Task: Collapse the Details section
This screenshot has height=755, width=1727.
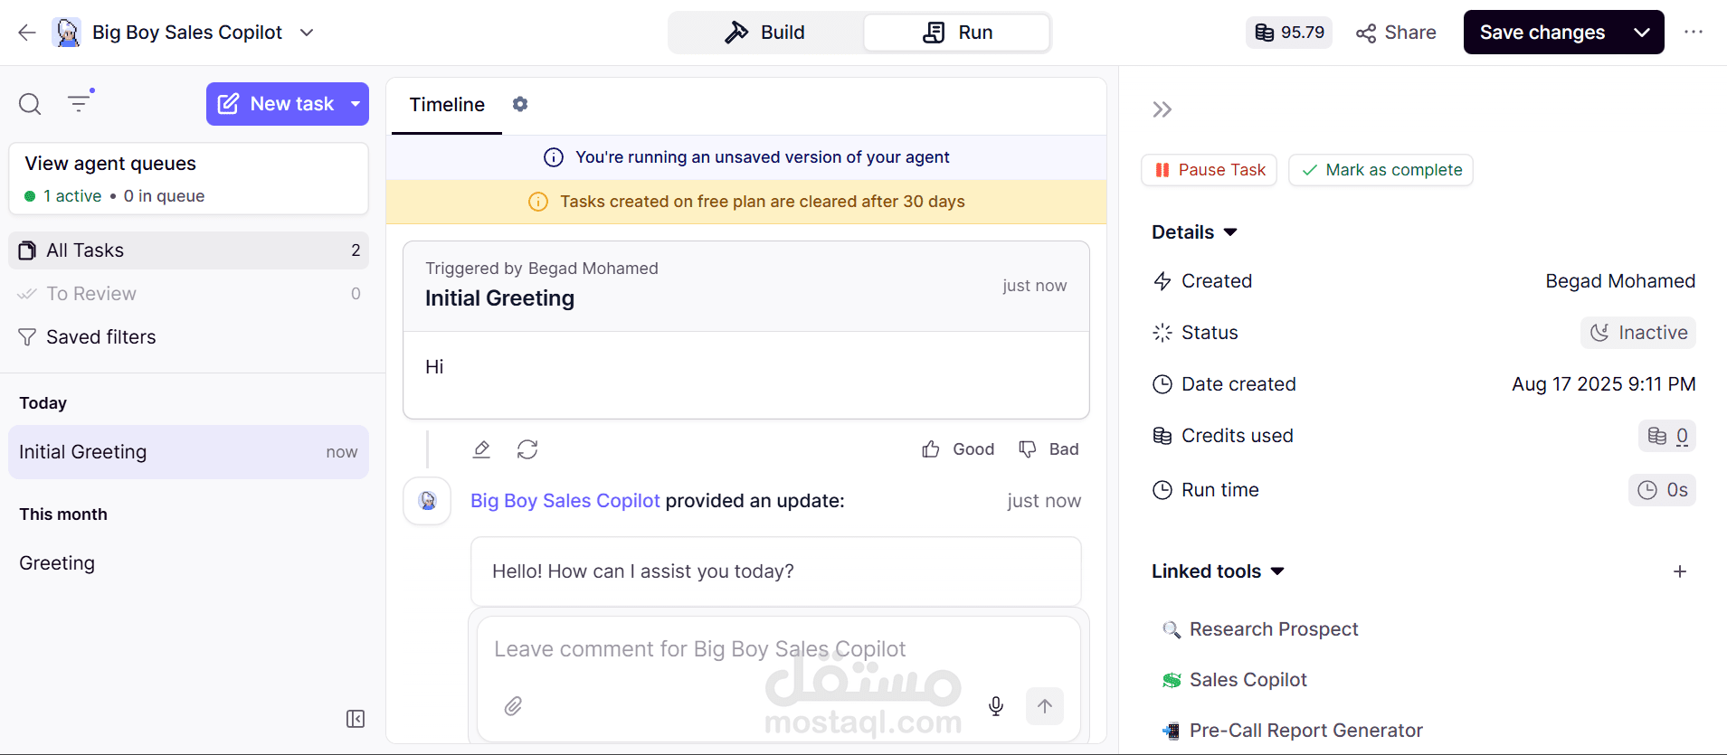Action: (x=1194, y=232)
